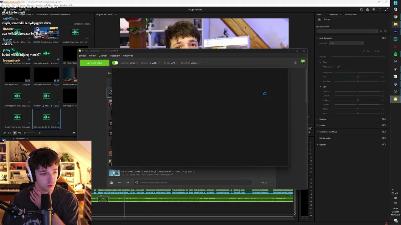This screenshot has height=225, width=401.
Task: Click the browser back arrow
Action: point(119,182)
